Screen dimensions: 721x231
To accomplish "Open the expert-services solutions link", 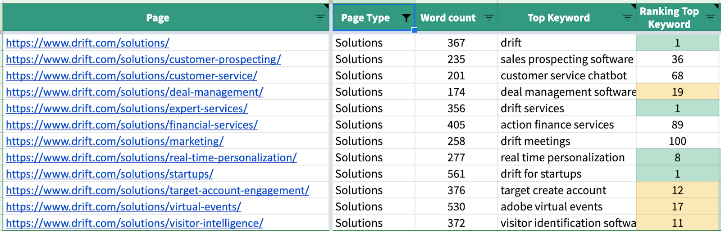I will click(127, 109).
